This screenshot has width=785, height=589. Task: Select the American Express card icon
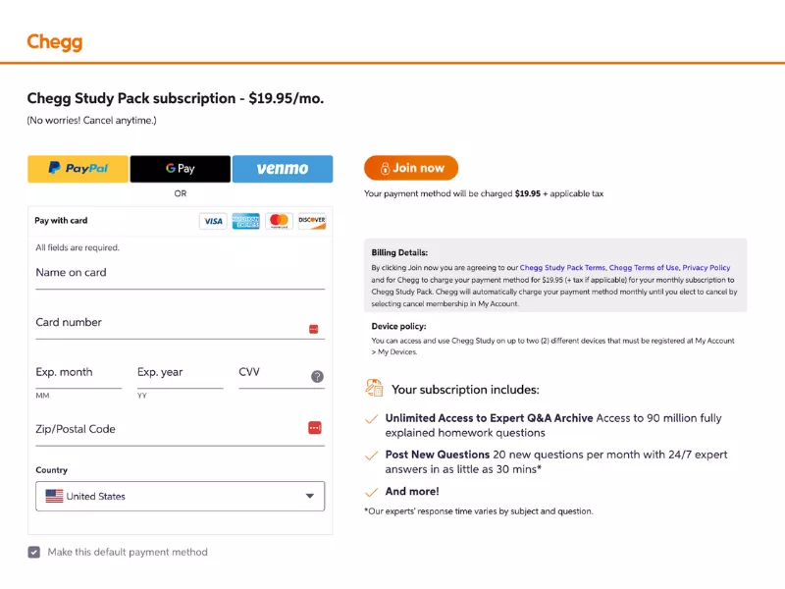tap(246, 222)
